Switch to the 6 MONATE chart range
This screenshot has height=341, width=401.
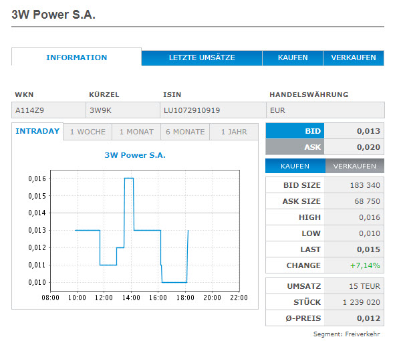click(x=185, y=132)
